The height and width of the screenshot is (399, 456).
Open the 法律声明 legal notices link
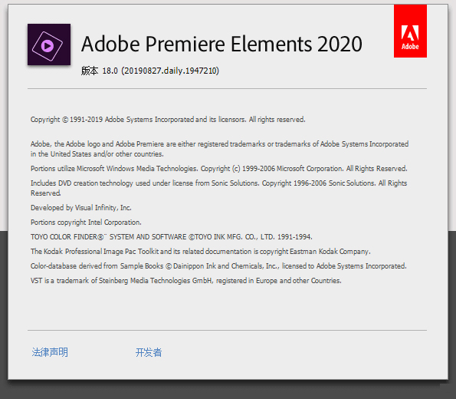tap(50, 352)
